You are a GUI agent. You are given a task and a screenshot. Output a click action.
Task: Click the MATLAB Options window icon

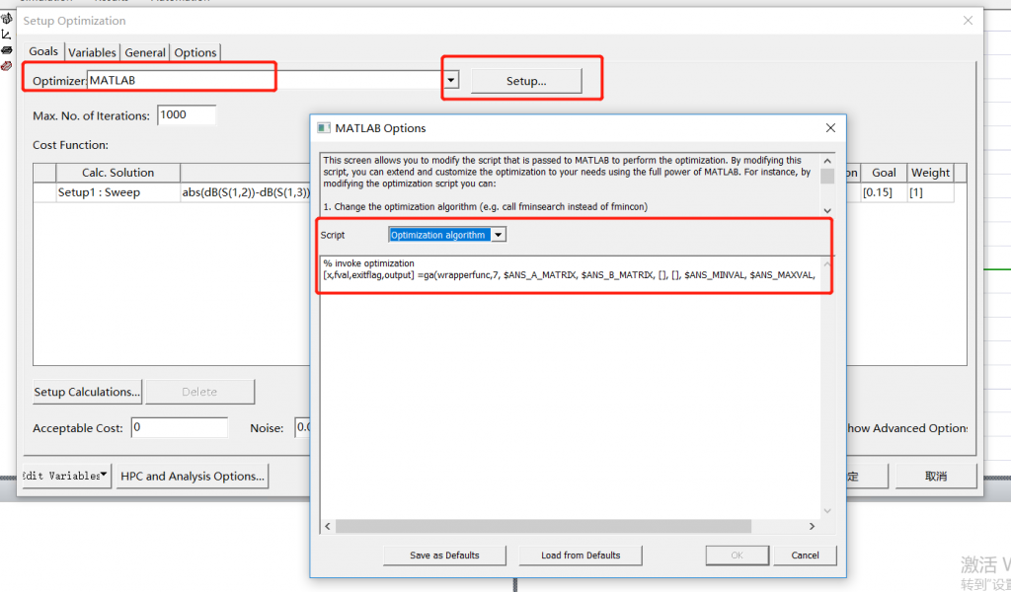click(323, 128)
